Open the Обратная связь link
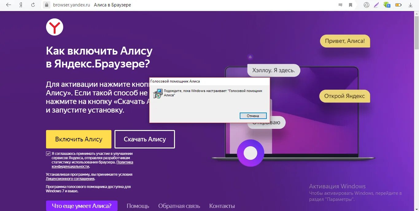Image resolution: width=419 pixels, height=211 pixels. click(x=179, y=206)
